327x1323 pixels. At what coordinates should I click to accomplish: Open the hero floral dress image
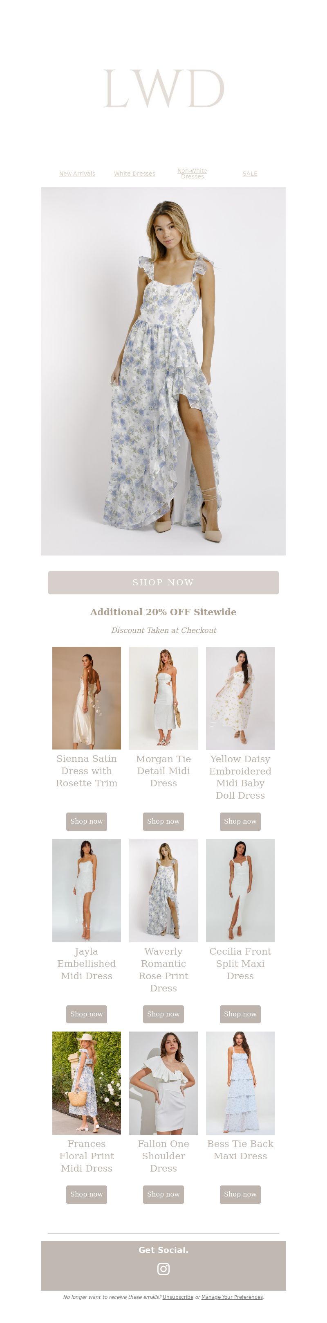(x=163, y=371)
